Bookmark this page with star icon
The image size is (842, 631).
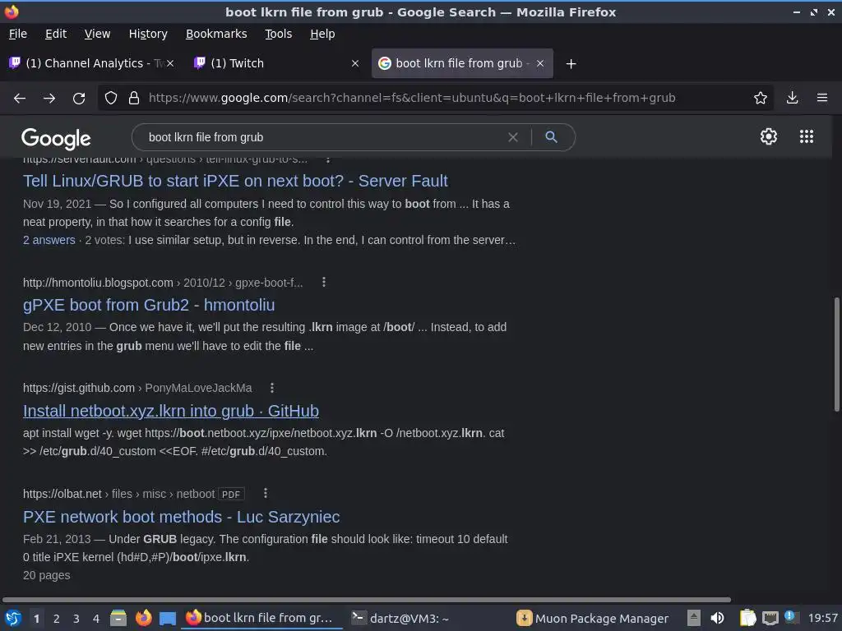click(761, 98)
